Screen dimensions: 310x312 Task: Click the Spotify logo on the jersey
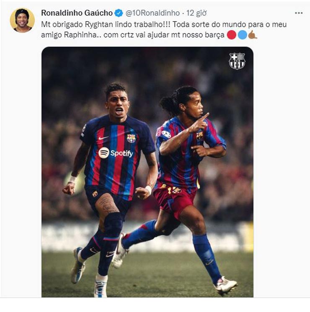point(116,153)
